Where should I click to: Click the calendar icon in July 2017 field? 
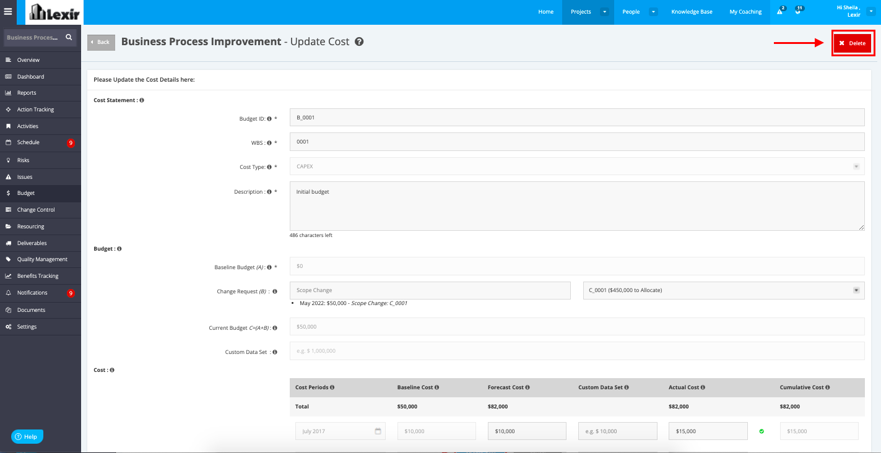[378, 431]
